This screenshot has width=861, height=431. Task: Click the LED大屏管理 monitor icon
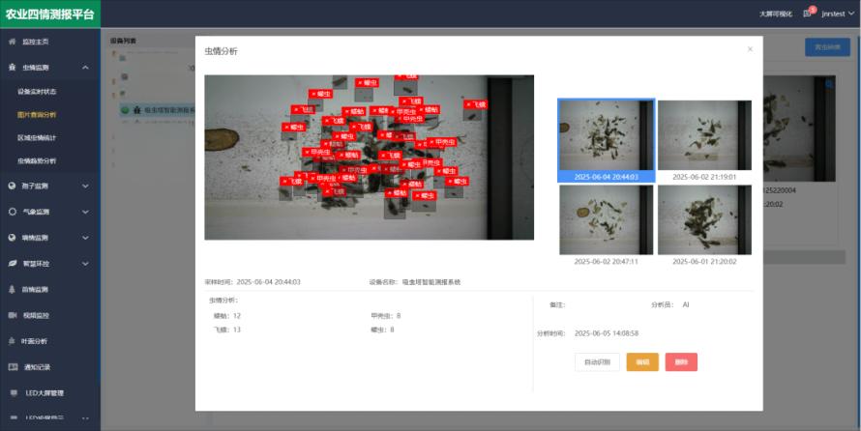[14, 393]
